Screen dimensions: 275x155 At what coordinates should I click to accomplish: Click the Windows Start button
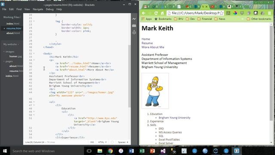coord(5,151)
